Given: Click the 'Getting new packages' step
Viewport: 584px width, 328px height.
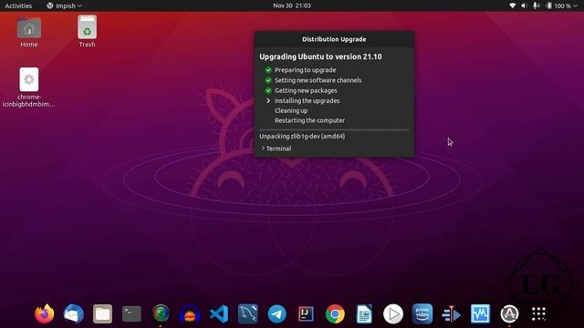Looking at the screenshot, I should point(306,90).
